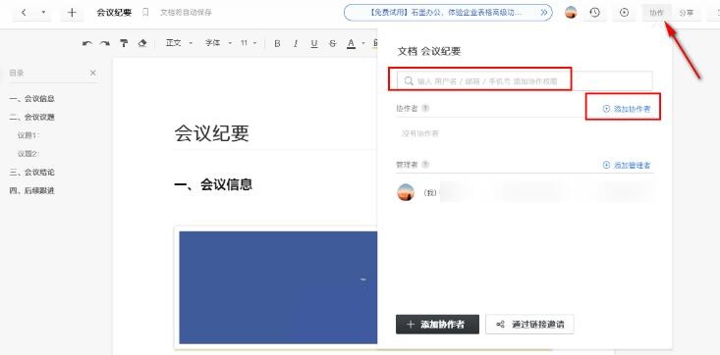Image resolution: width=720 pixels, height=355 pixels.
Task: Click the 会议纪要 document title in the page
Action: pos(212,133)
